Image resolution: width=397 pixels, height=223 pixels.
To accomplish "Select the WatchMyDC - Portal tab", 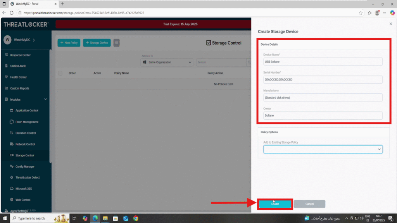I will coord(33,4).
